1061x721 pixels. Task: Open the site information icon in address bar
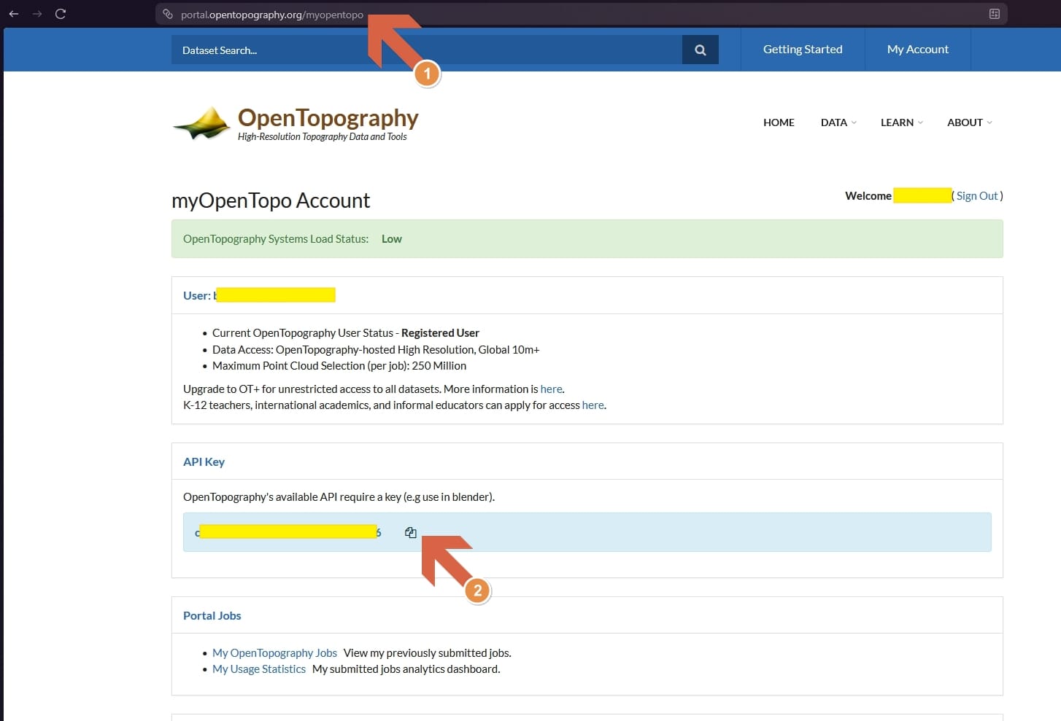click(168, 14)
